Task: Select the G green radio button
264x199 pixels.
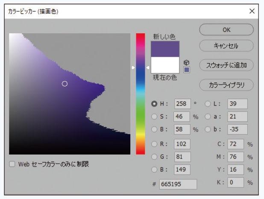Action: (x=154, y=157)
